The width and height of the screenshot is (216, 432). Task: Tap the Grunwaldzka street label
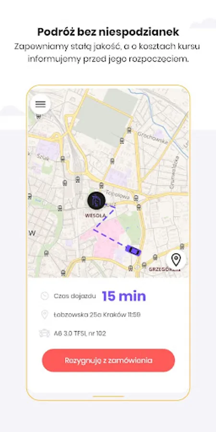point(175,172)
